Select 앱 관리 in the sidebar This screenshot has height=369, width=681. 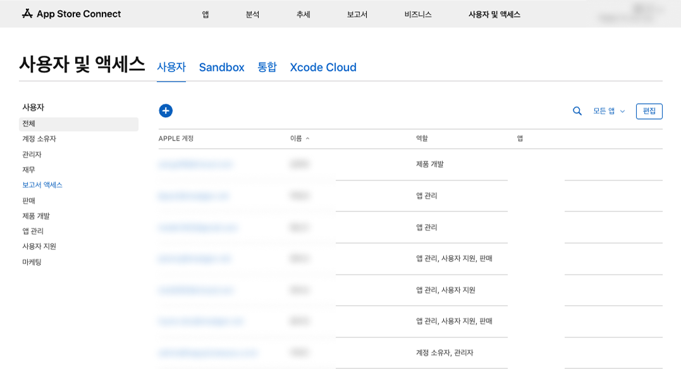(x=33, y=231)
